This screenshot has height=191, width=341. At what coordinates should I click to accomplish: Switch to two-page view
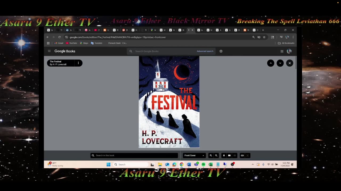229,155
